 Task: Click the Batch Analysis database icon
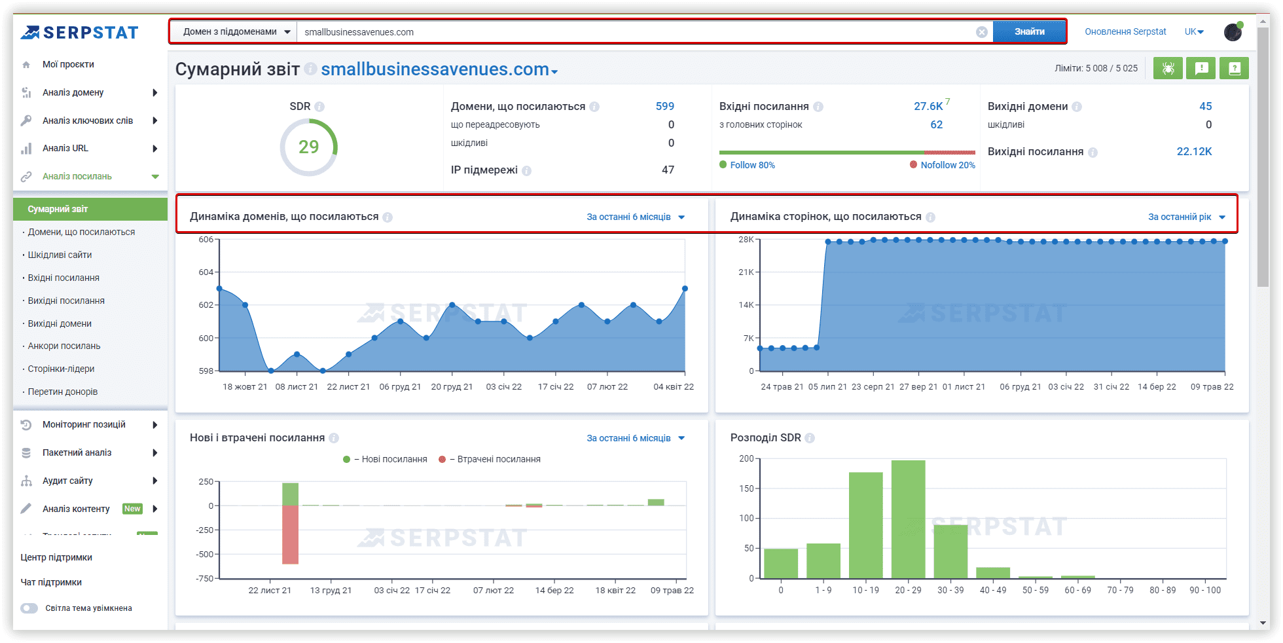point(26,453)
